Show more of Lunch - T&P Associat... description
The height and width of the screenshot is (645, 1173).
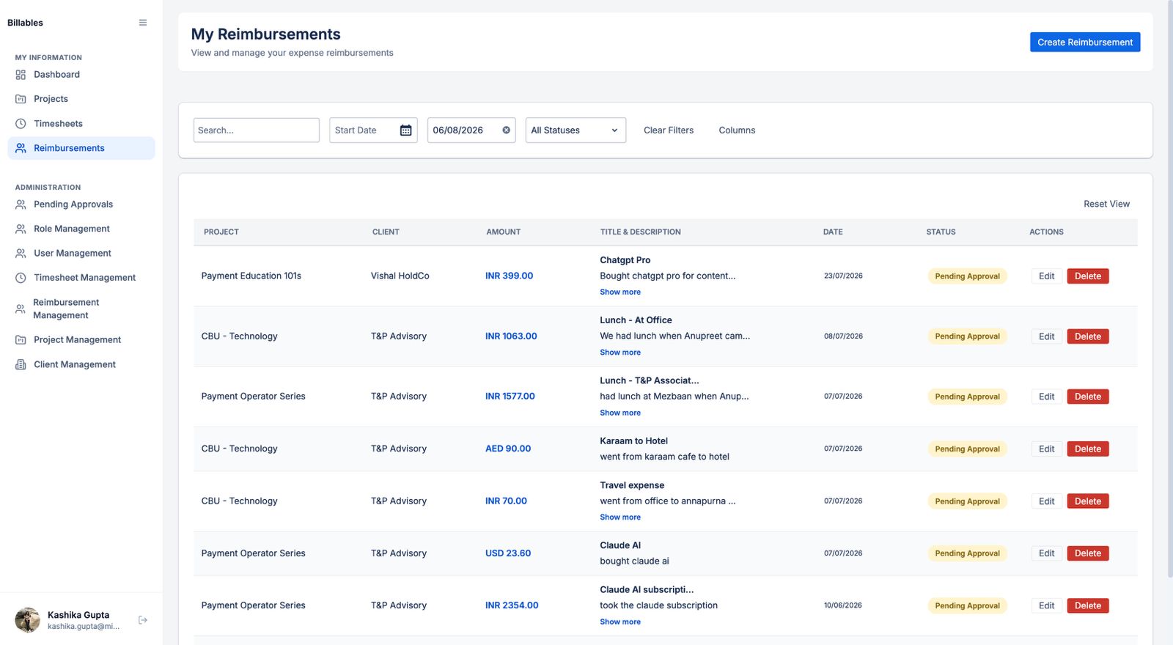(x=620, y=413)
